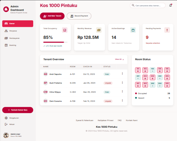
Task: Open the Penyewa sidebar menu
Action: click(x=18, y=31)
